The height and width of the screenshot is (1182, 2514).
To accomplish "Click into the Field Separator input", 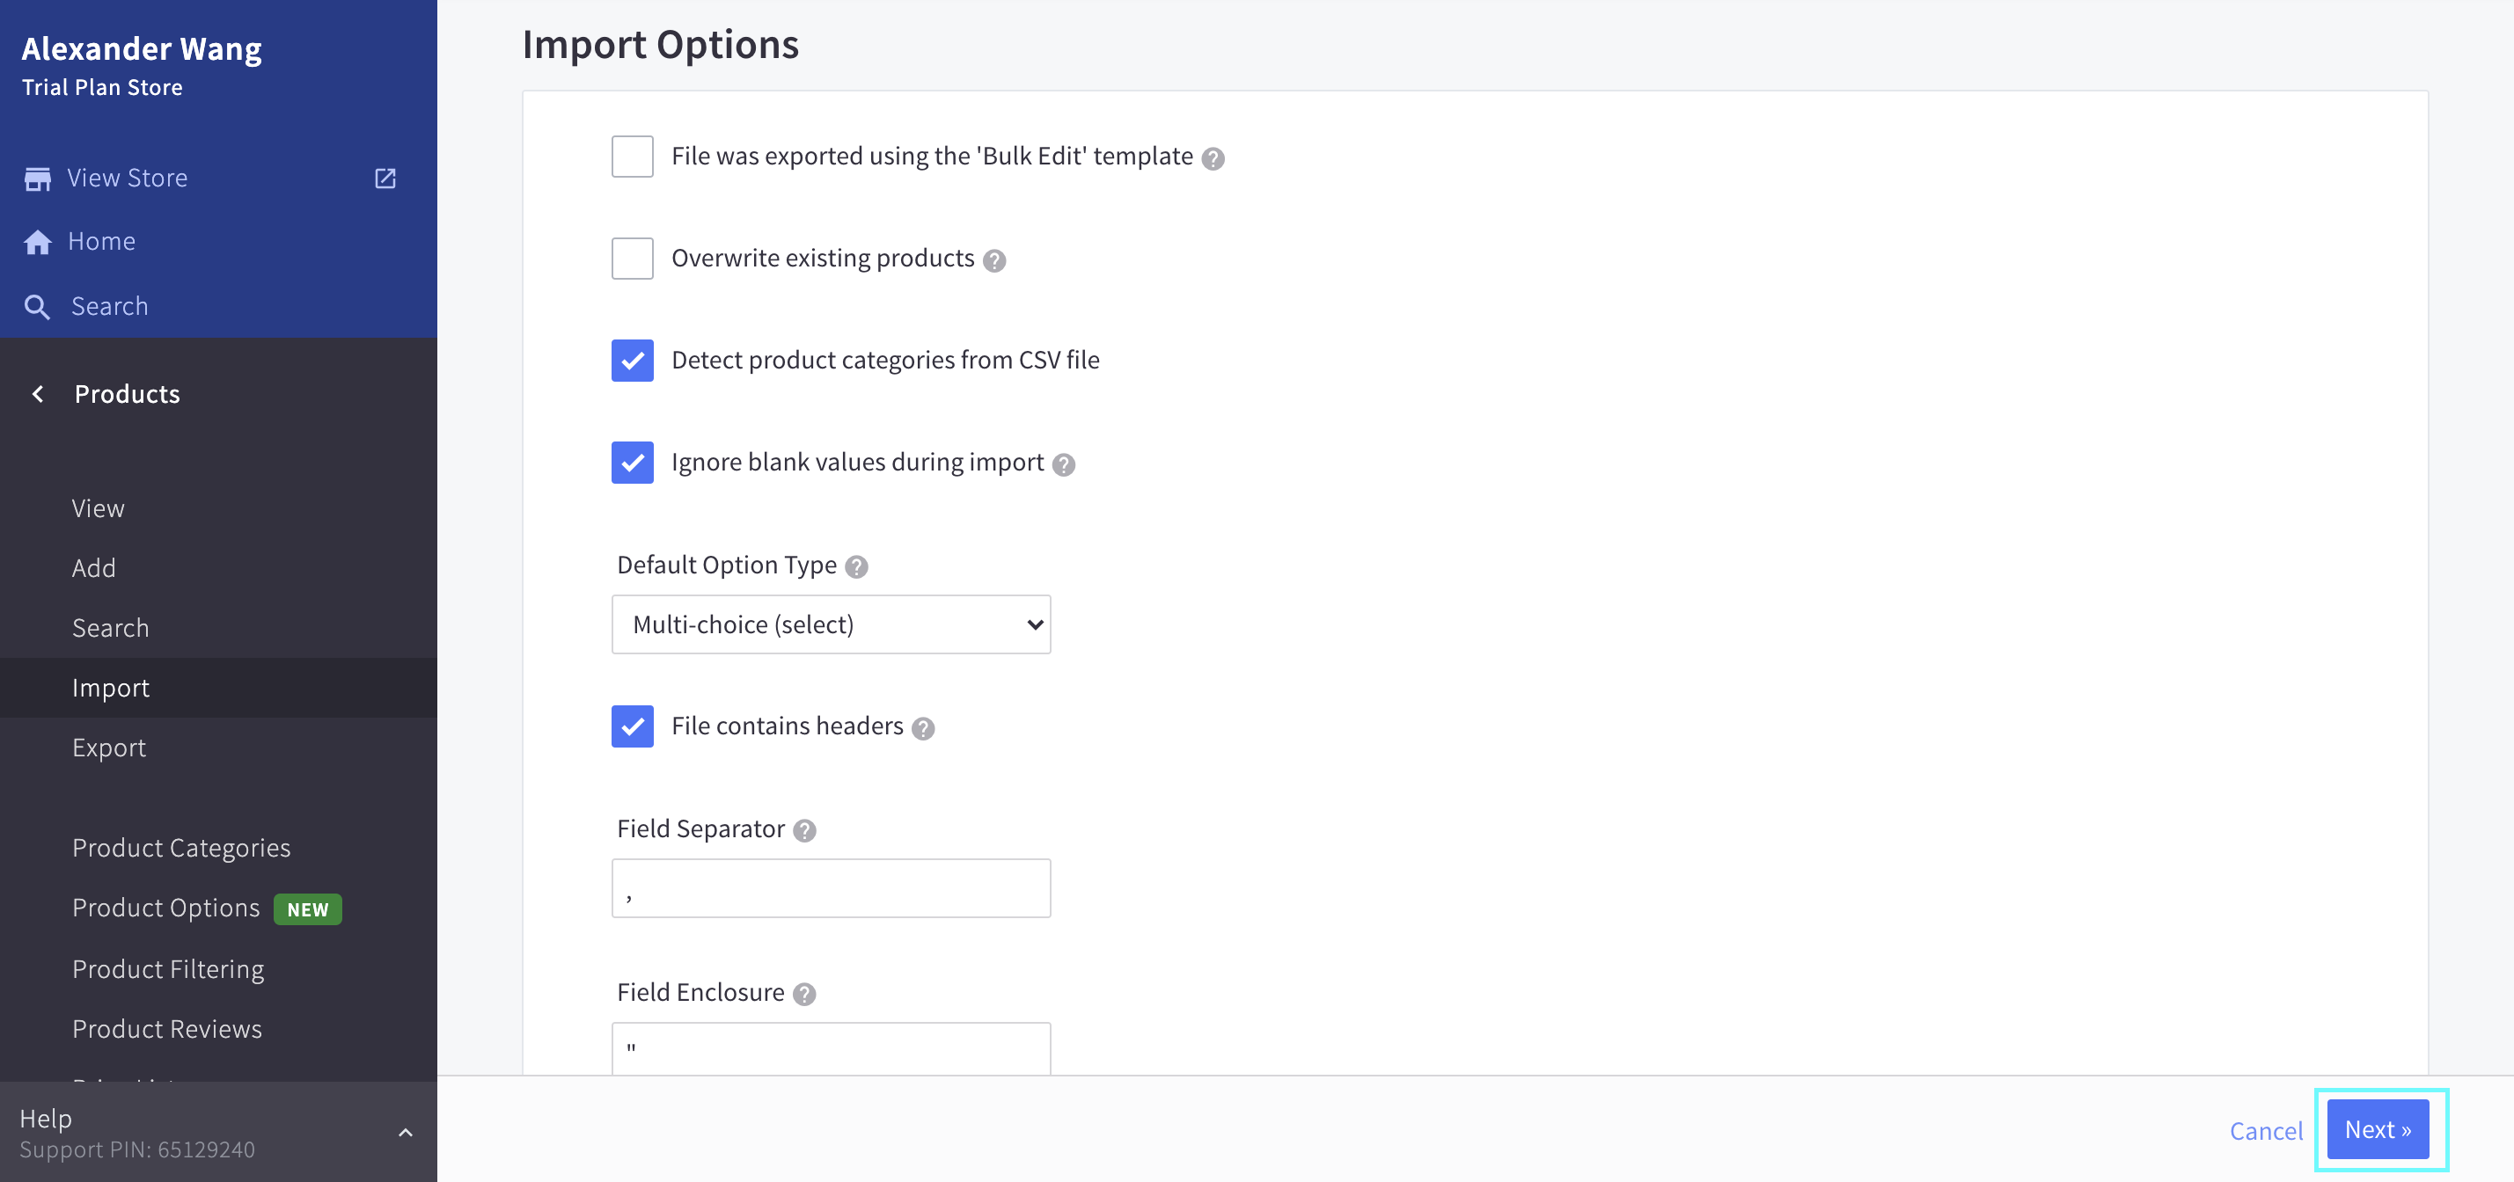I will pos(831,888).
